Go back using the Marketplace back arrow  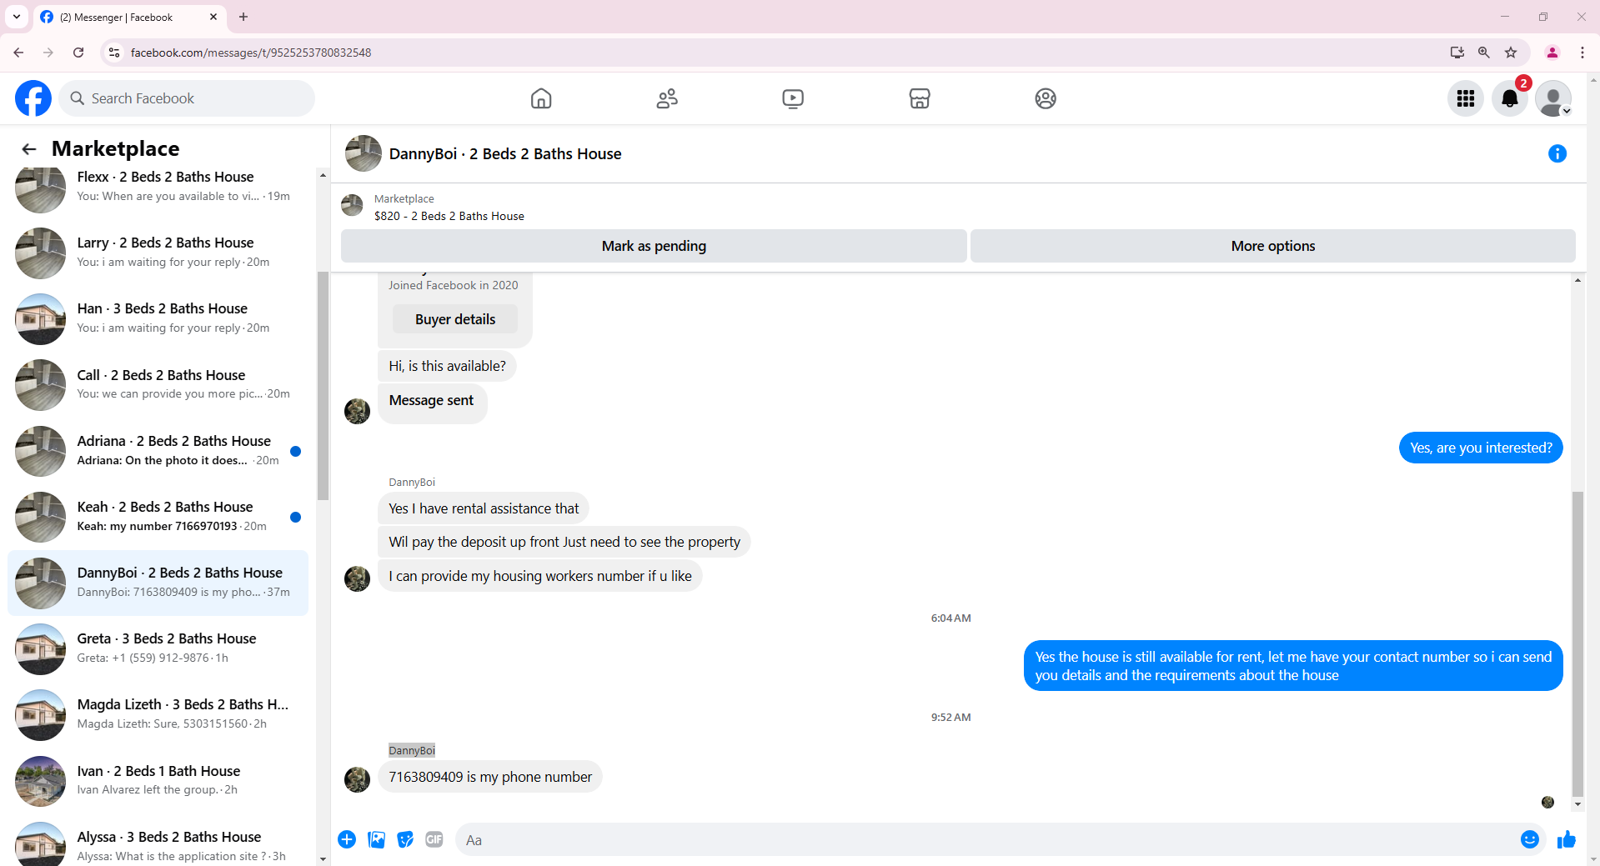29,149
